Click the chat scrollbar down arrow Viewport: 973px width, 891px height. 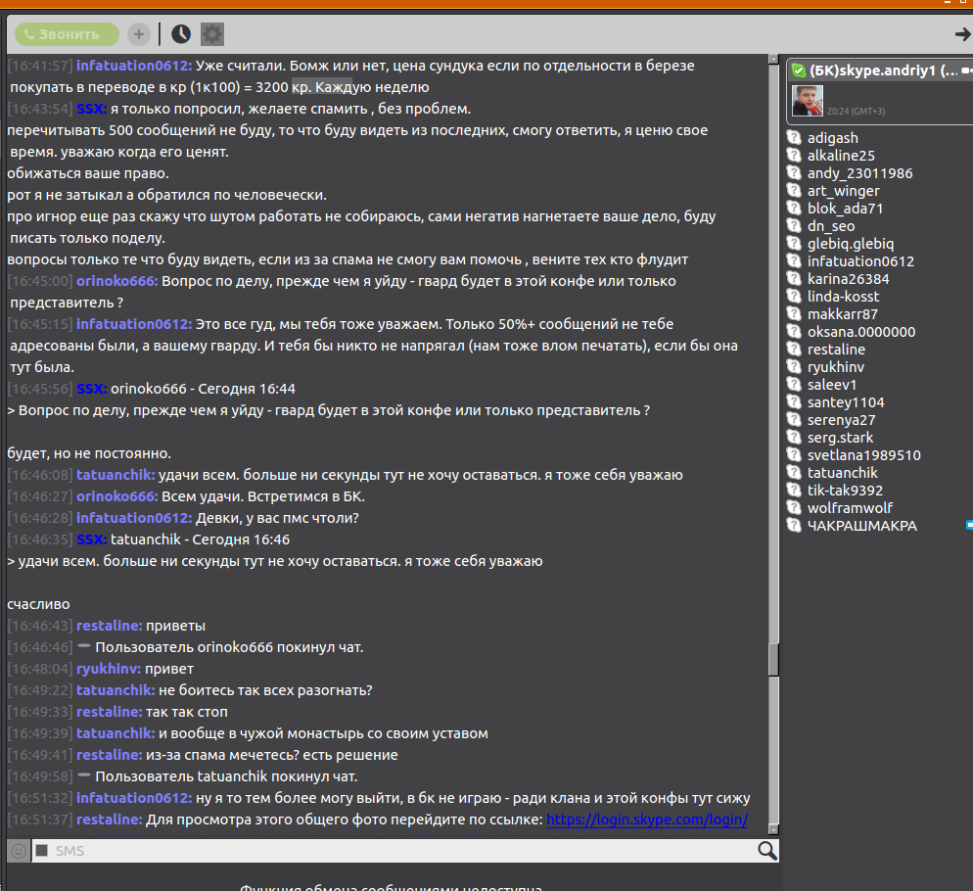click(x=773, y=829)
